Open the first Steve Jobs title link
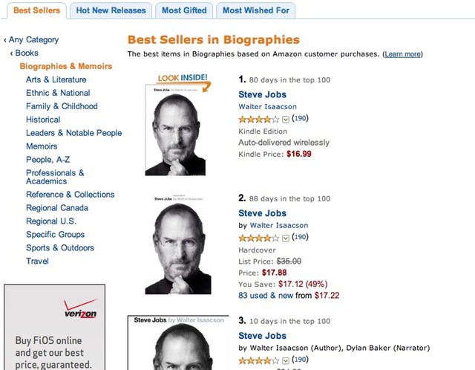 pos(262,94)
